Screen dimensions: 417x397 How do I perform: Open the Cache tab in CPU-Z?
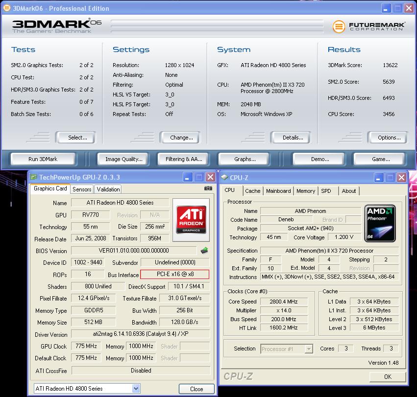pyautogui.click(x=253, y=191)
